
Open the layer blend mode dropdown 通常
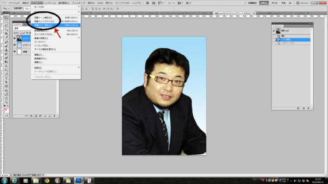coord(22,28)
